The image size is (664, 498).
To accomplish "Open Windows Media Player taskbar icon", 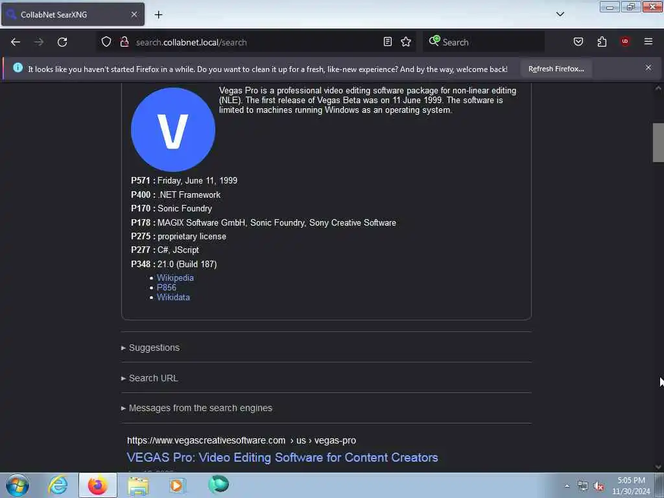I will pyautogui.click(x=177, y=485).
